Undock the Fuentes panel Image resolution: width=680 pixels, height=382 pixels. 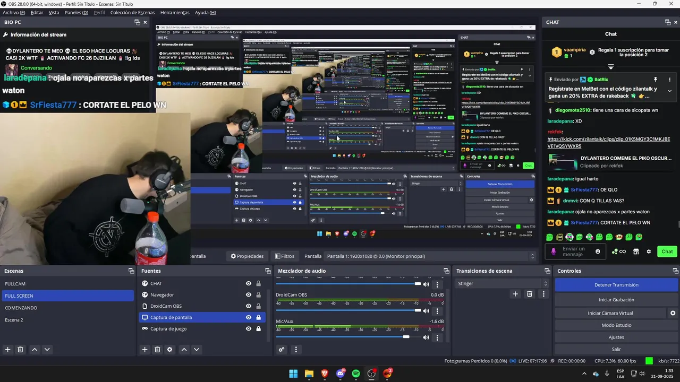(268, 271)
